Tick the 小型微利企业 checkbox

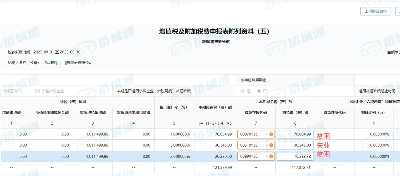coord(37,91)
